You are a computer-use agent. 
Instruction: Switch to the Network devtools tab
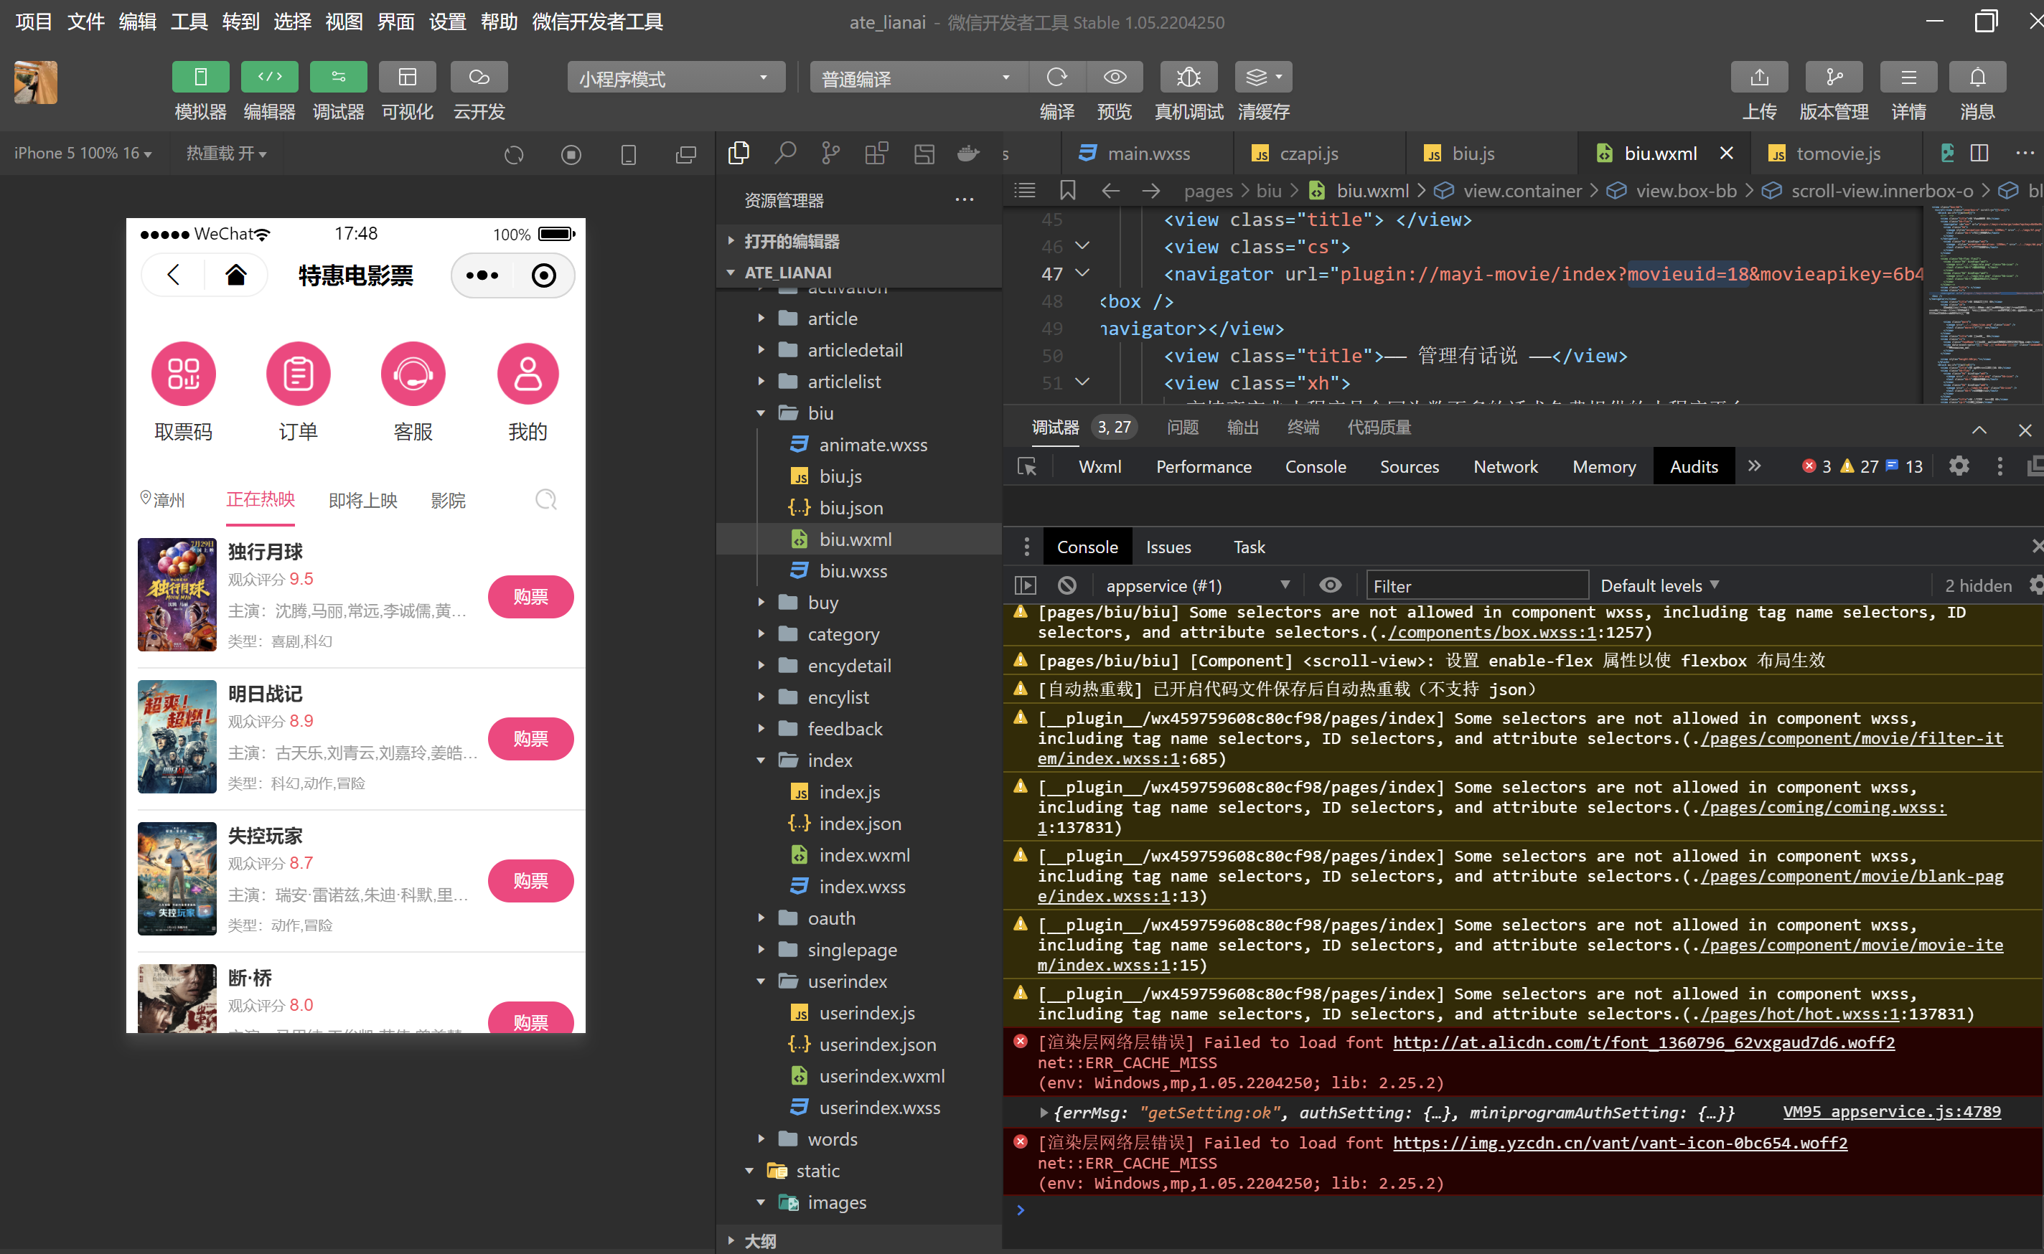coord(1505,467)
